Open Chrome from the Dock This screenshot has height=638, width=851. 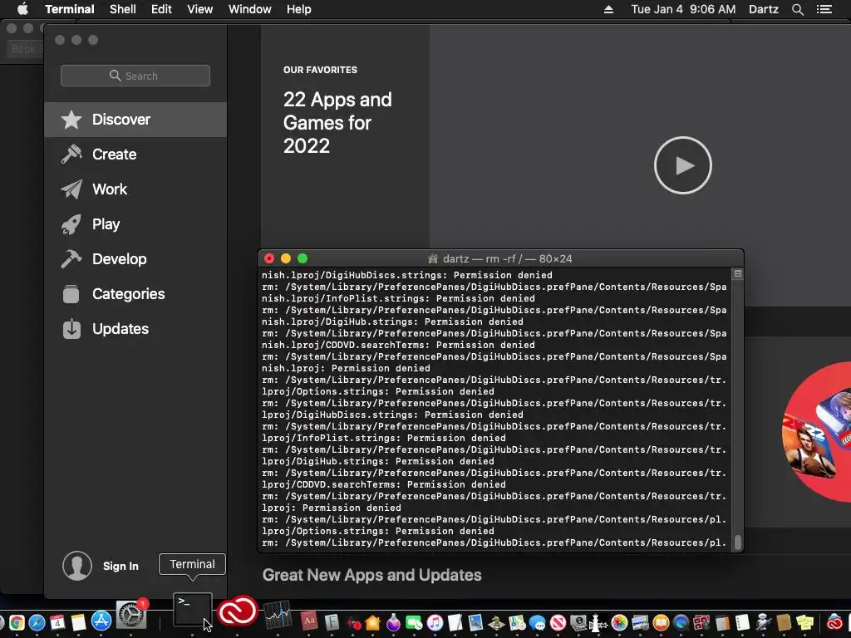(x=17, y=621)
